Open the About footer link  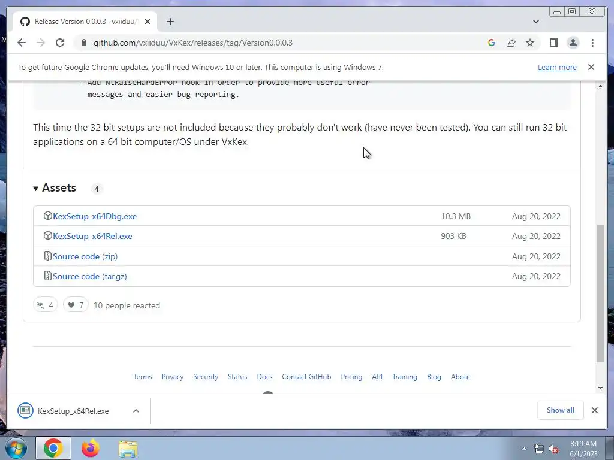click(460, 377)
